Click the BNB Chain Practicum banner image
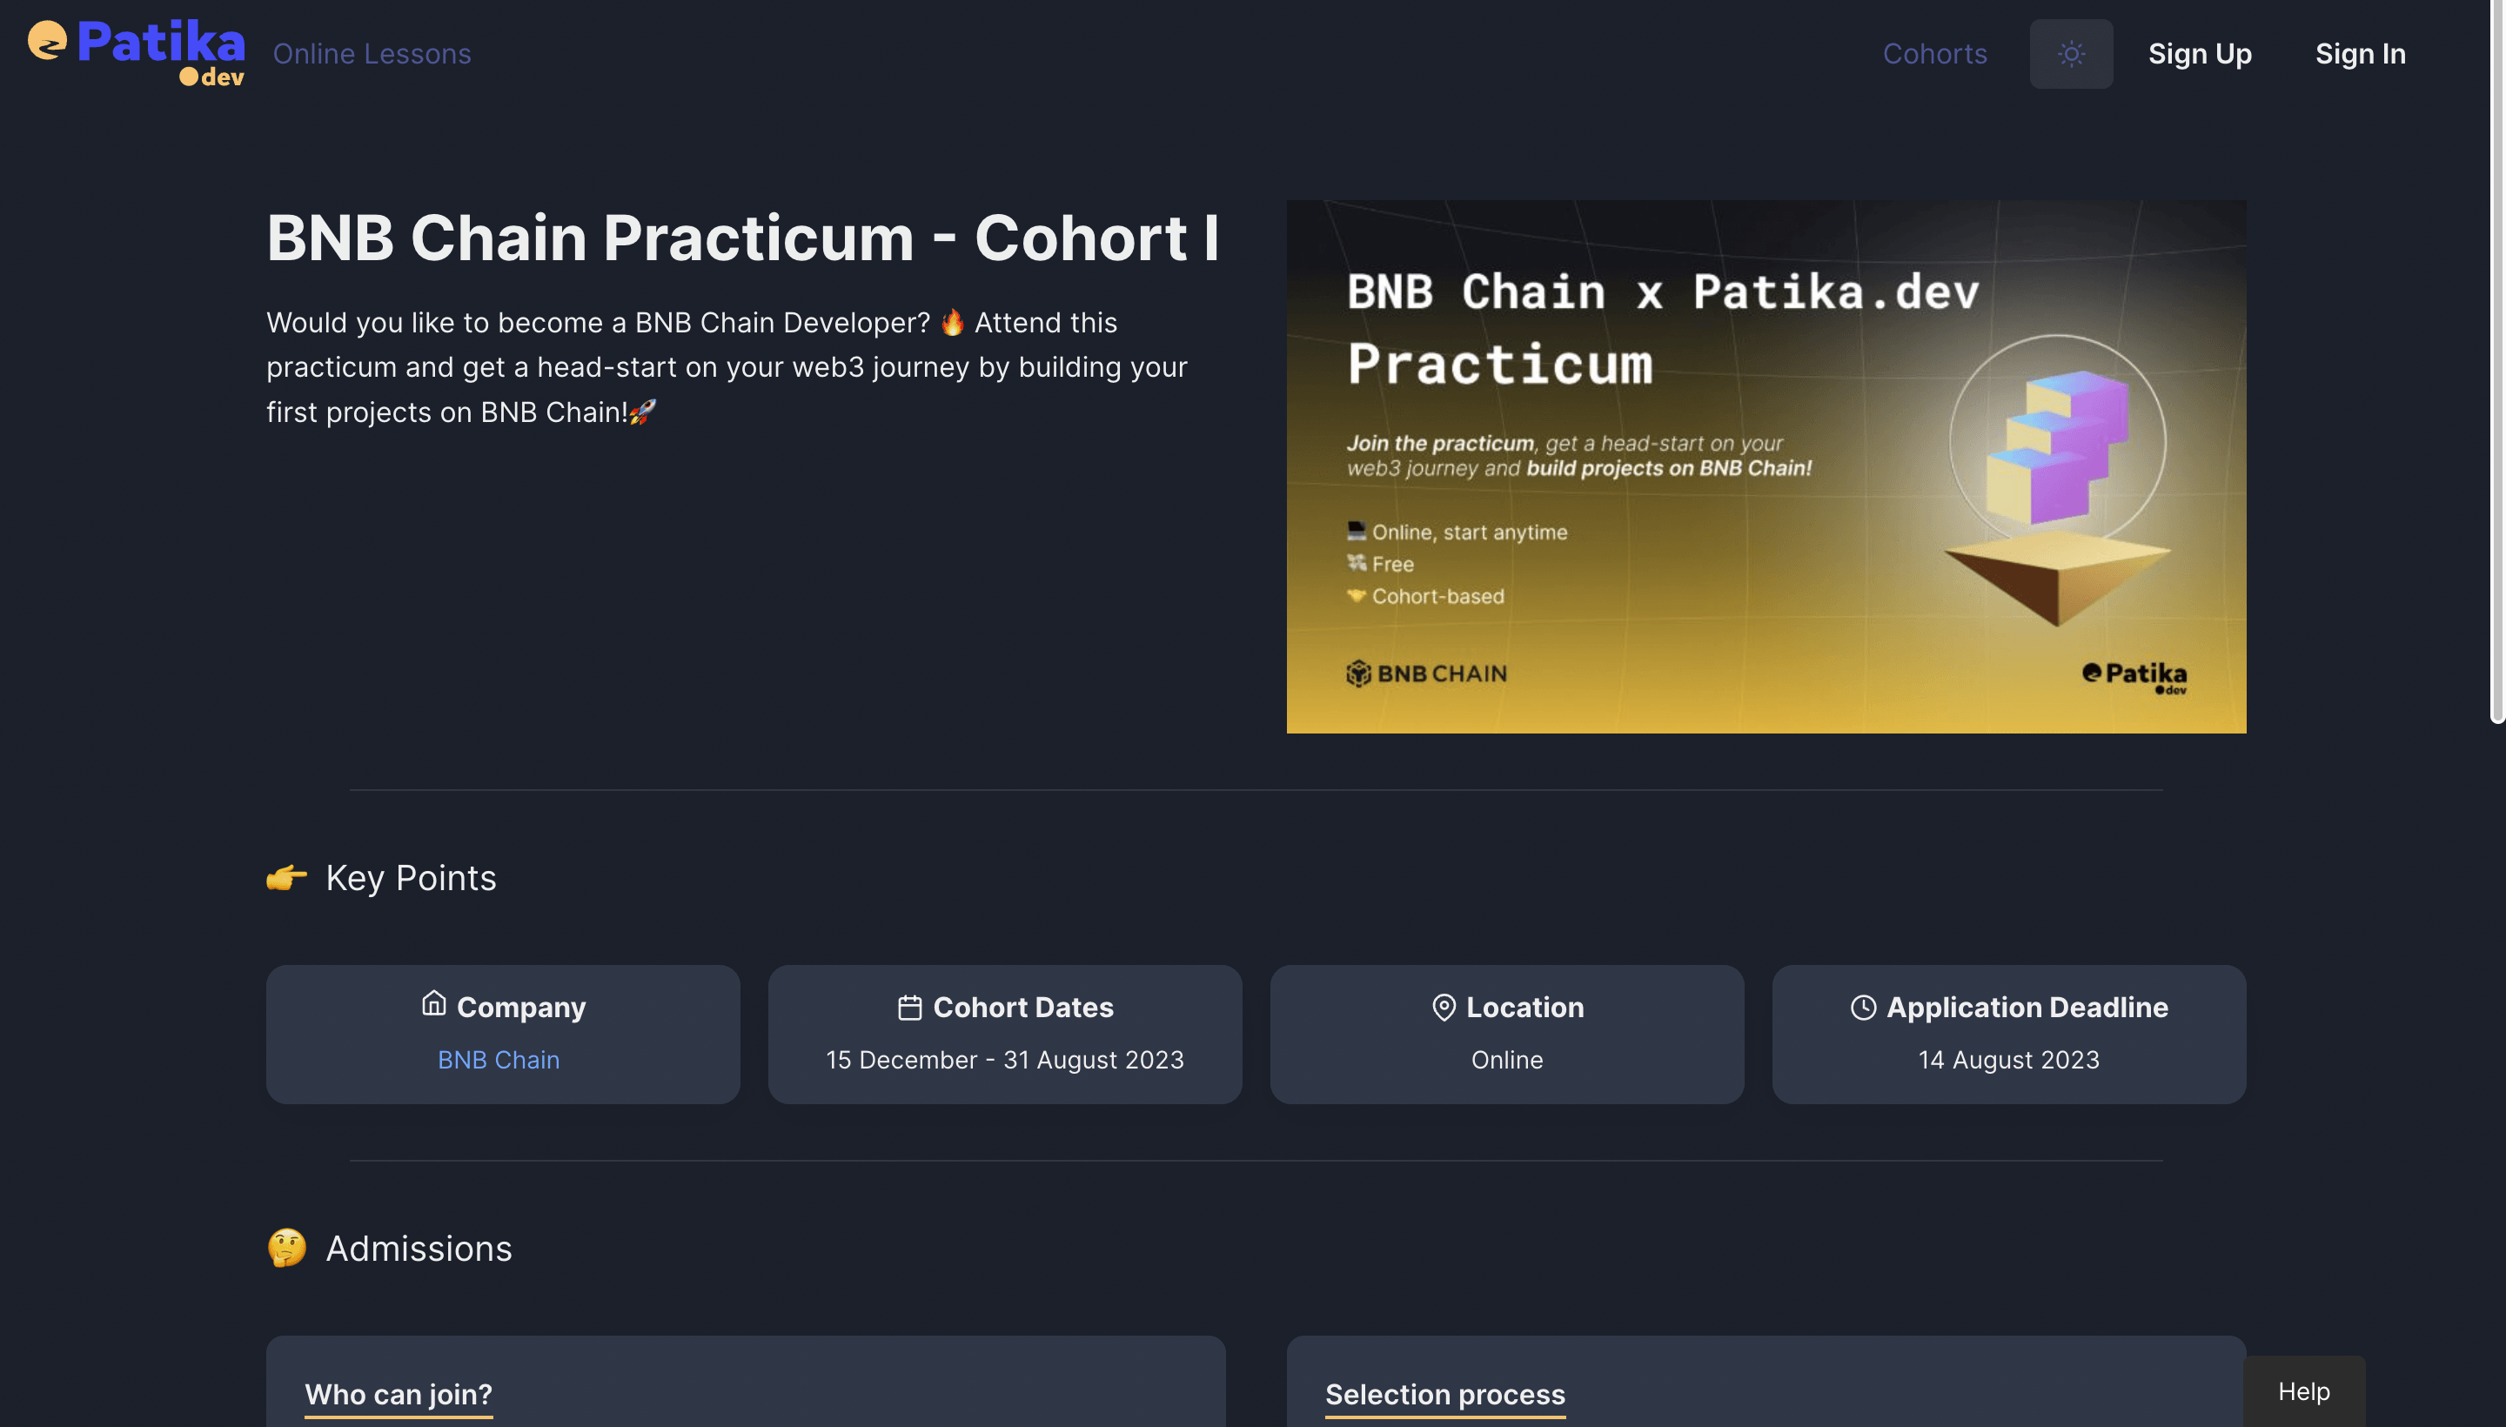Viewport: 2506px width, 1427px height. pos(1766,466)
